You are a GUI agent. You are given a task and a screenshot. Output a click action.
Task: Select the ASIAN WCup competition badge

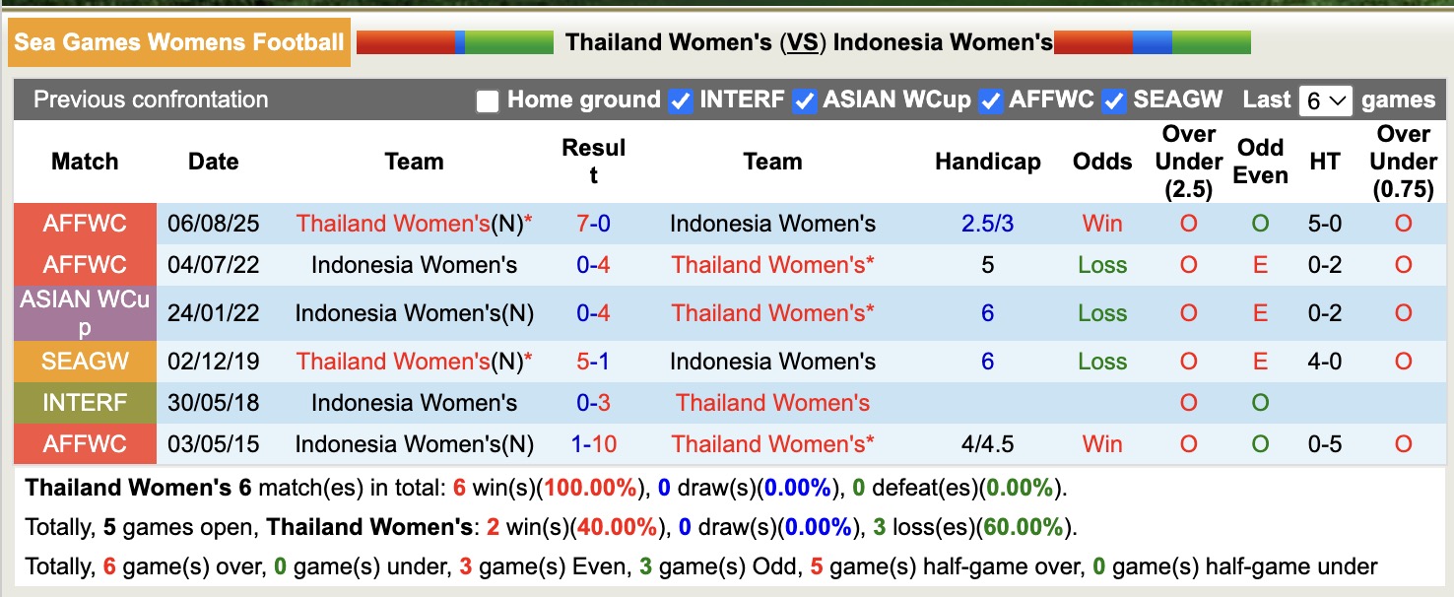(85, 313)
